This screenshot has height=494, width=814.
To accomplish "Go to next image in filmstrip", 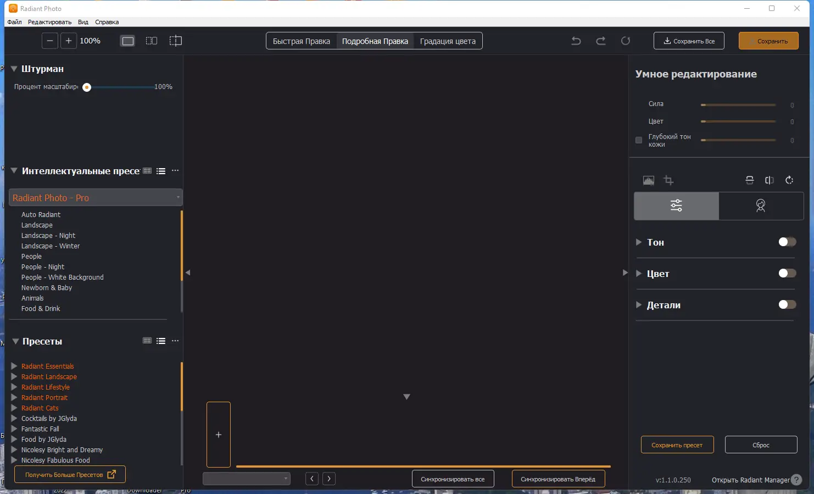I will pos(329,479).
